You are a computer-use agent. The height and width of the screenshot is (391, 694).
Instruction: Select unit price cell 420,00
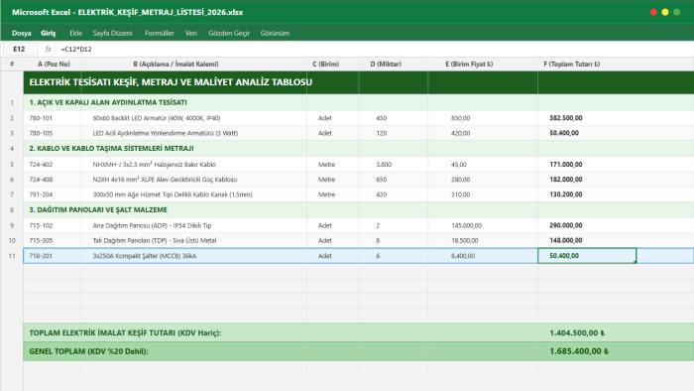tap(460, 133)
